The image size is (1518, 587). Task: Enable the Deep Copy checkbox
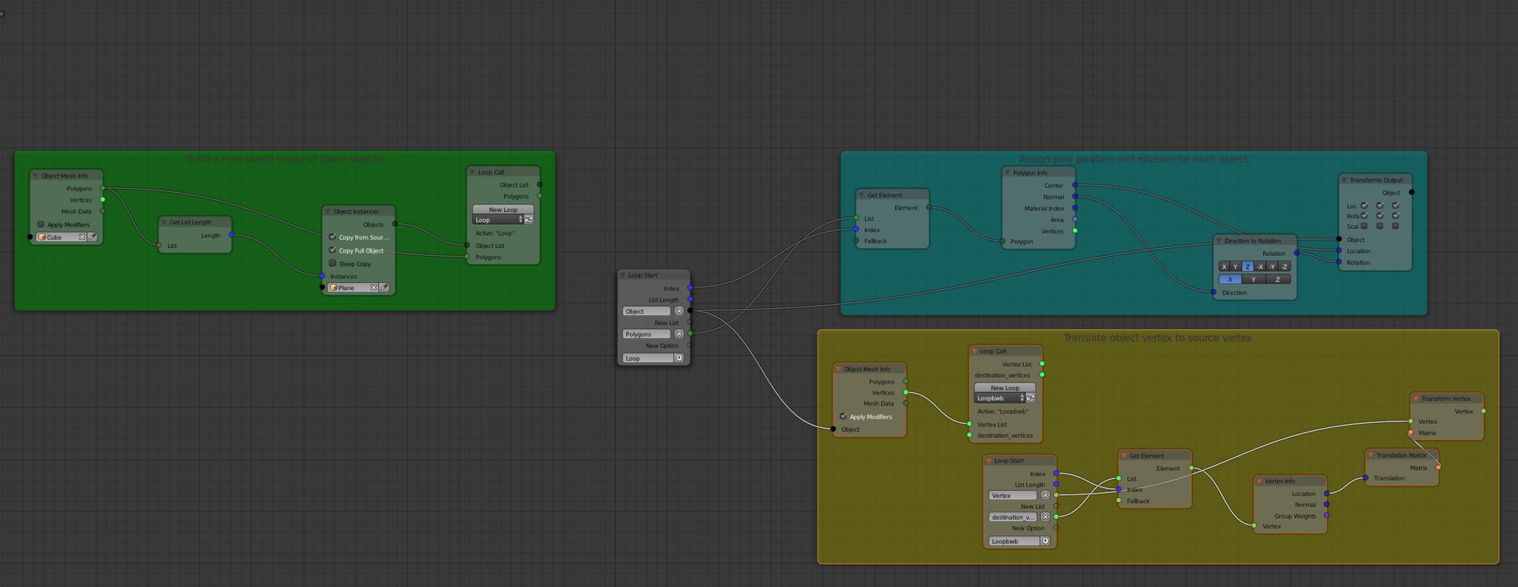point(333,263)
